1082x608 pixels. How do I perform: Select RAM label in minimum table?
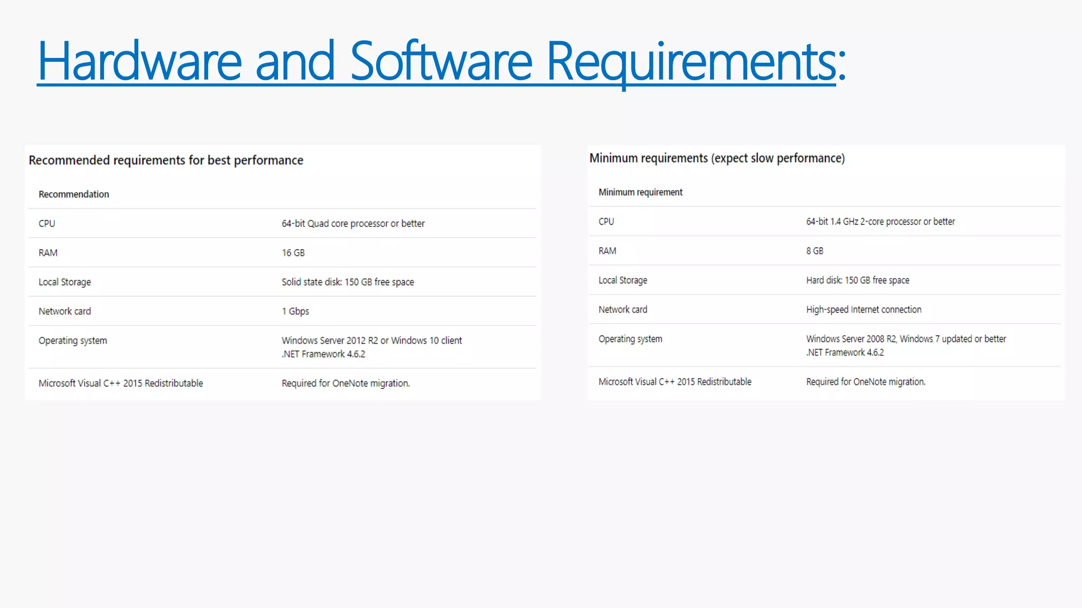tap(608, 251)
